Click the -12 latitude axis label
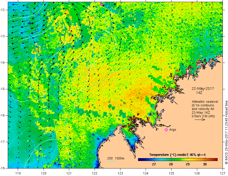The height and width of the screenshot is (176, 228). pos(3,10)
